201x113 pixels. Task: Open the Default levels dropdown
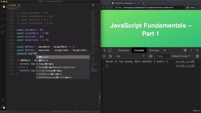[x=181, y=56]
